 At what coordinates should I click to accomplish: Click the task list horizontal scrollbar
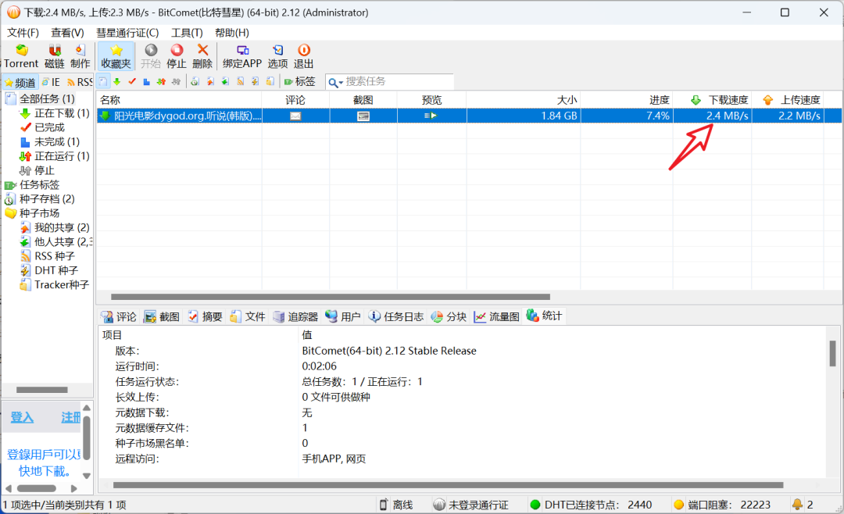(x=330, y=297)
